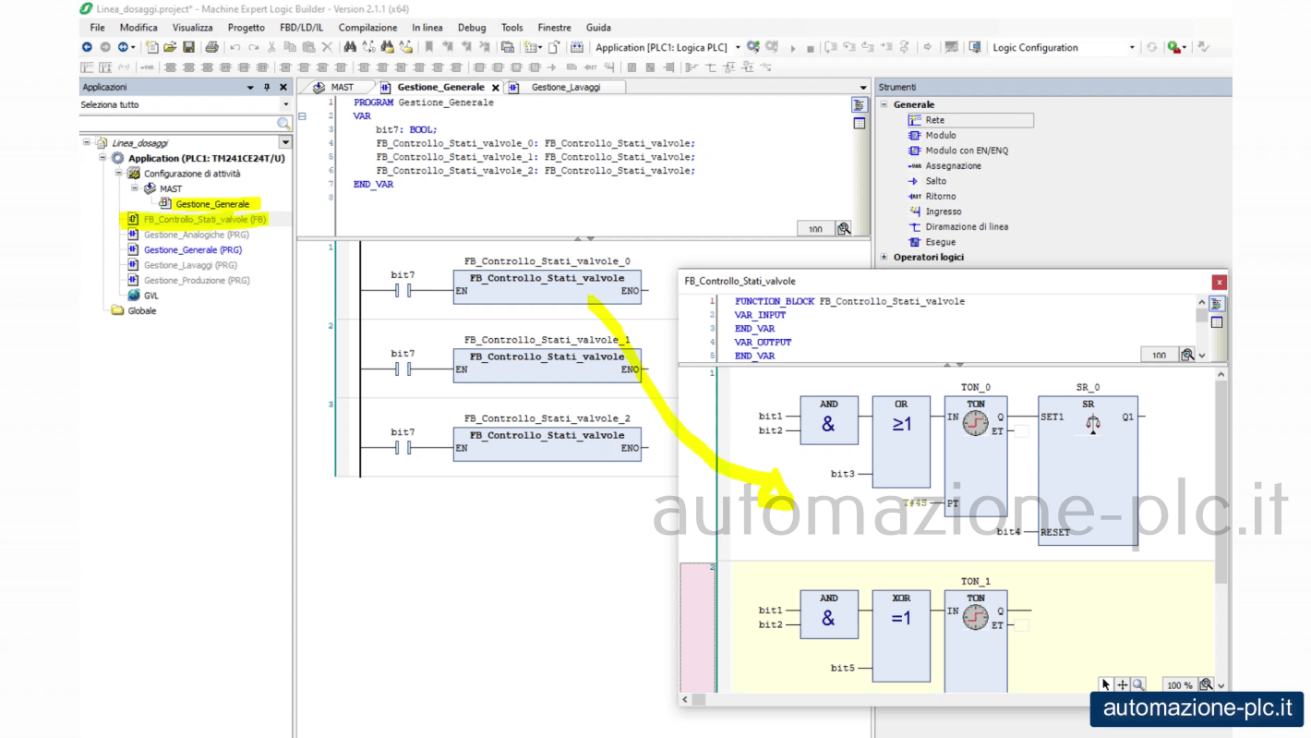The height and width of the screenshot is (738, 1311).
Task: Select the Assegnazione tool
Action: tap(944, 166)
